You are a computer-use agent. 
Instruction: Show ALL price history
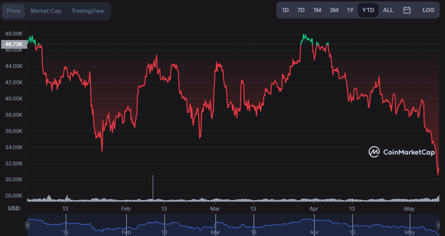pyautogui.click(x=388, y=10)
